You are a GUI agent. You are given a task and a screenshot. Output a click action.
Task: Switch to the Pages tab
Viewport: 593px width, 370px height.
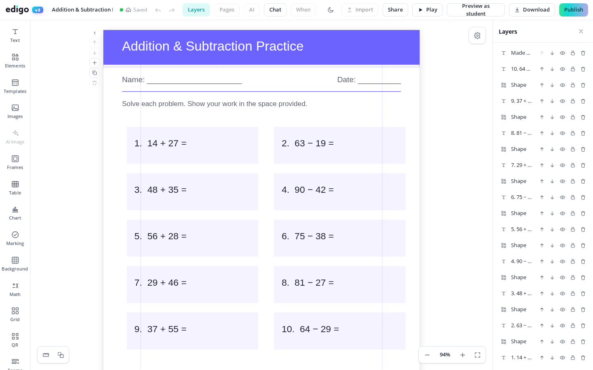pos(227,10)
